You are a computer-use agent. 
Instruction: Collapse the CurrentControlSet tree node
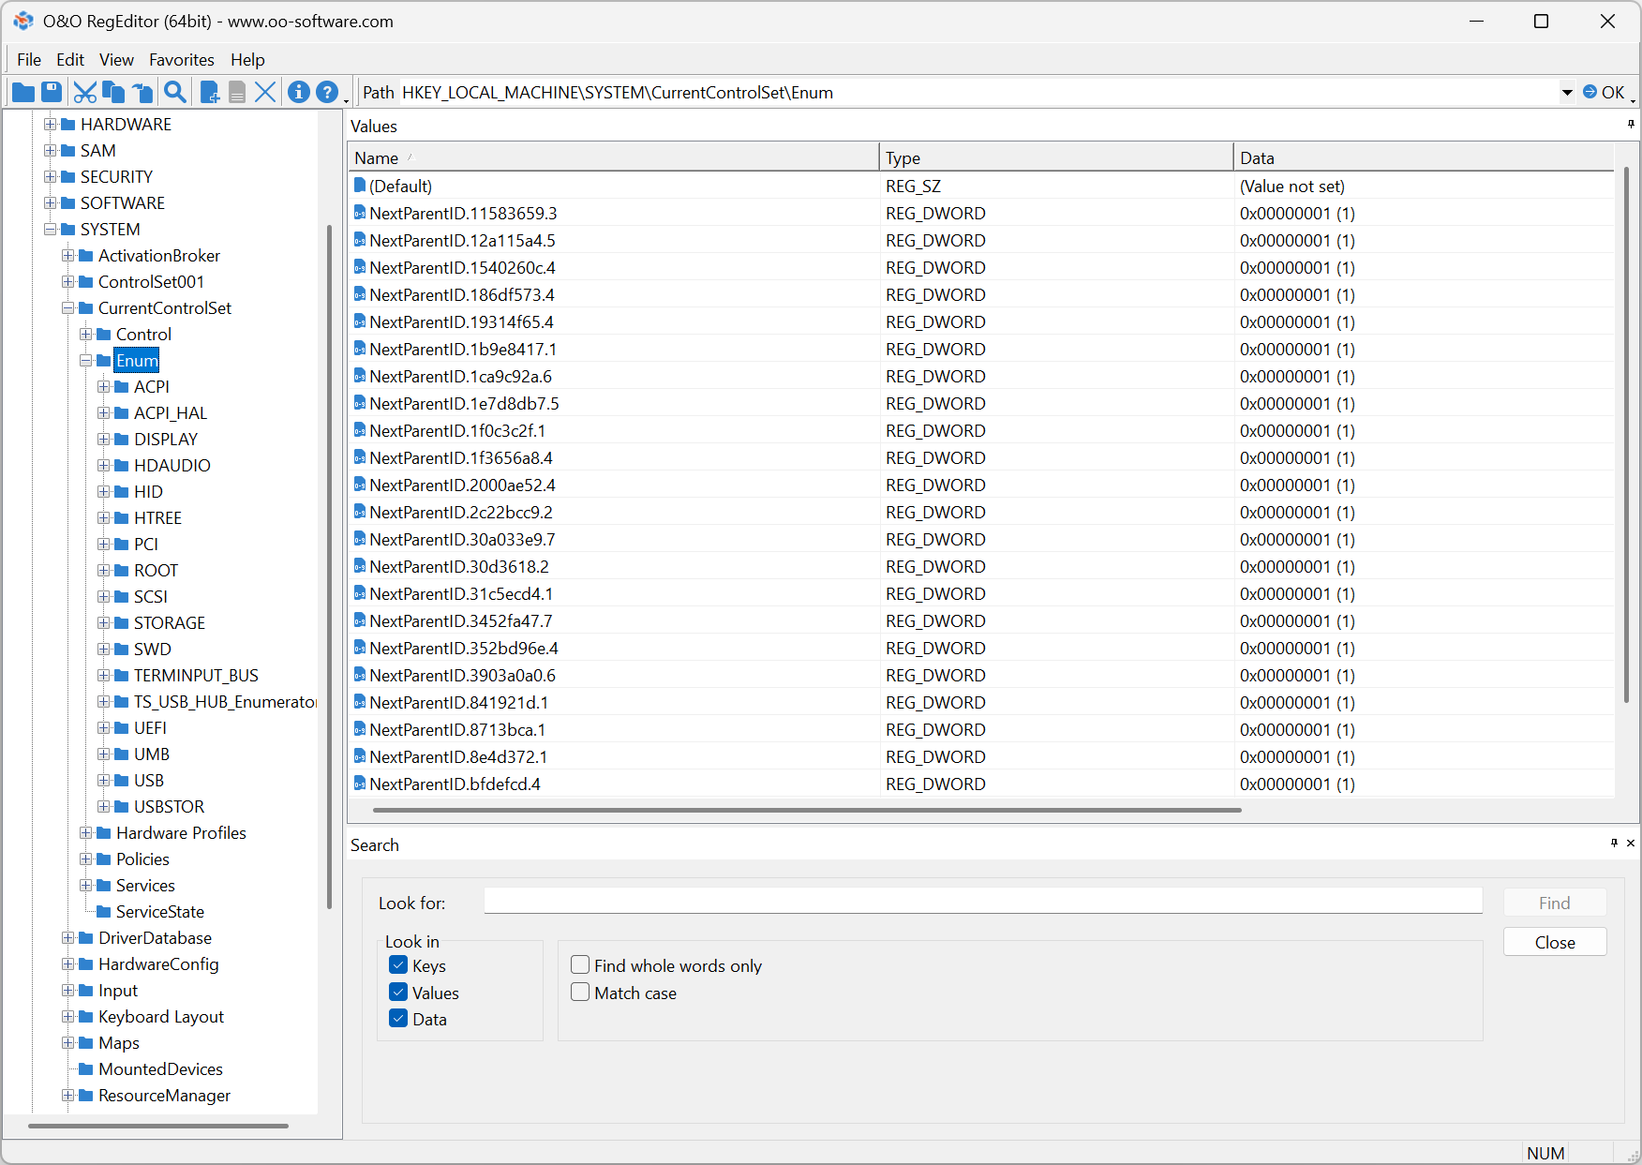coord(67,308)
